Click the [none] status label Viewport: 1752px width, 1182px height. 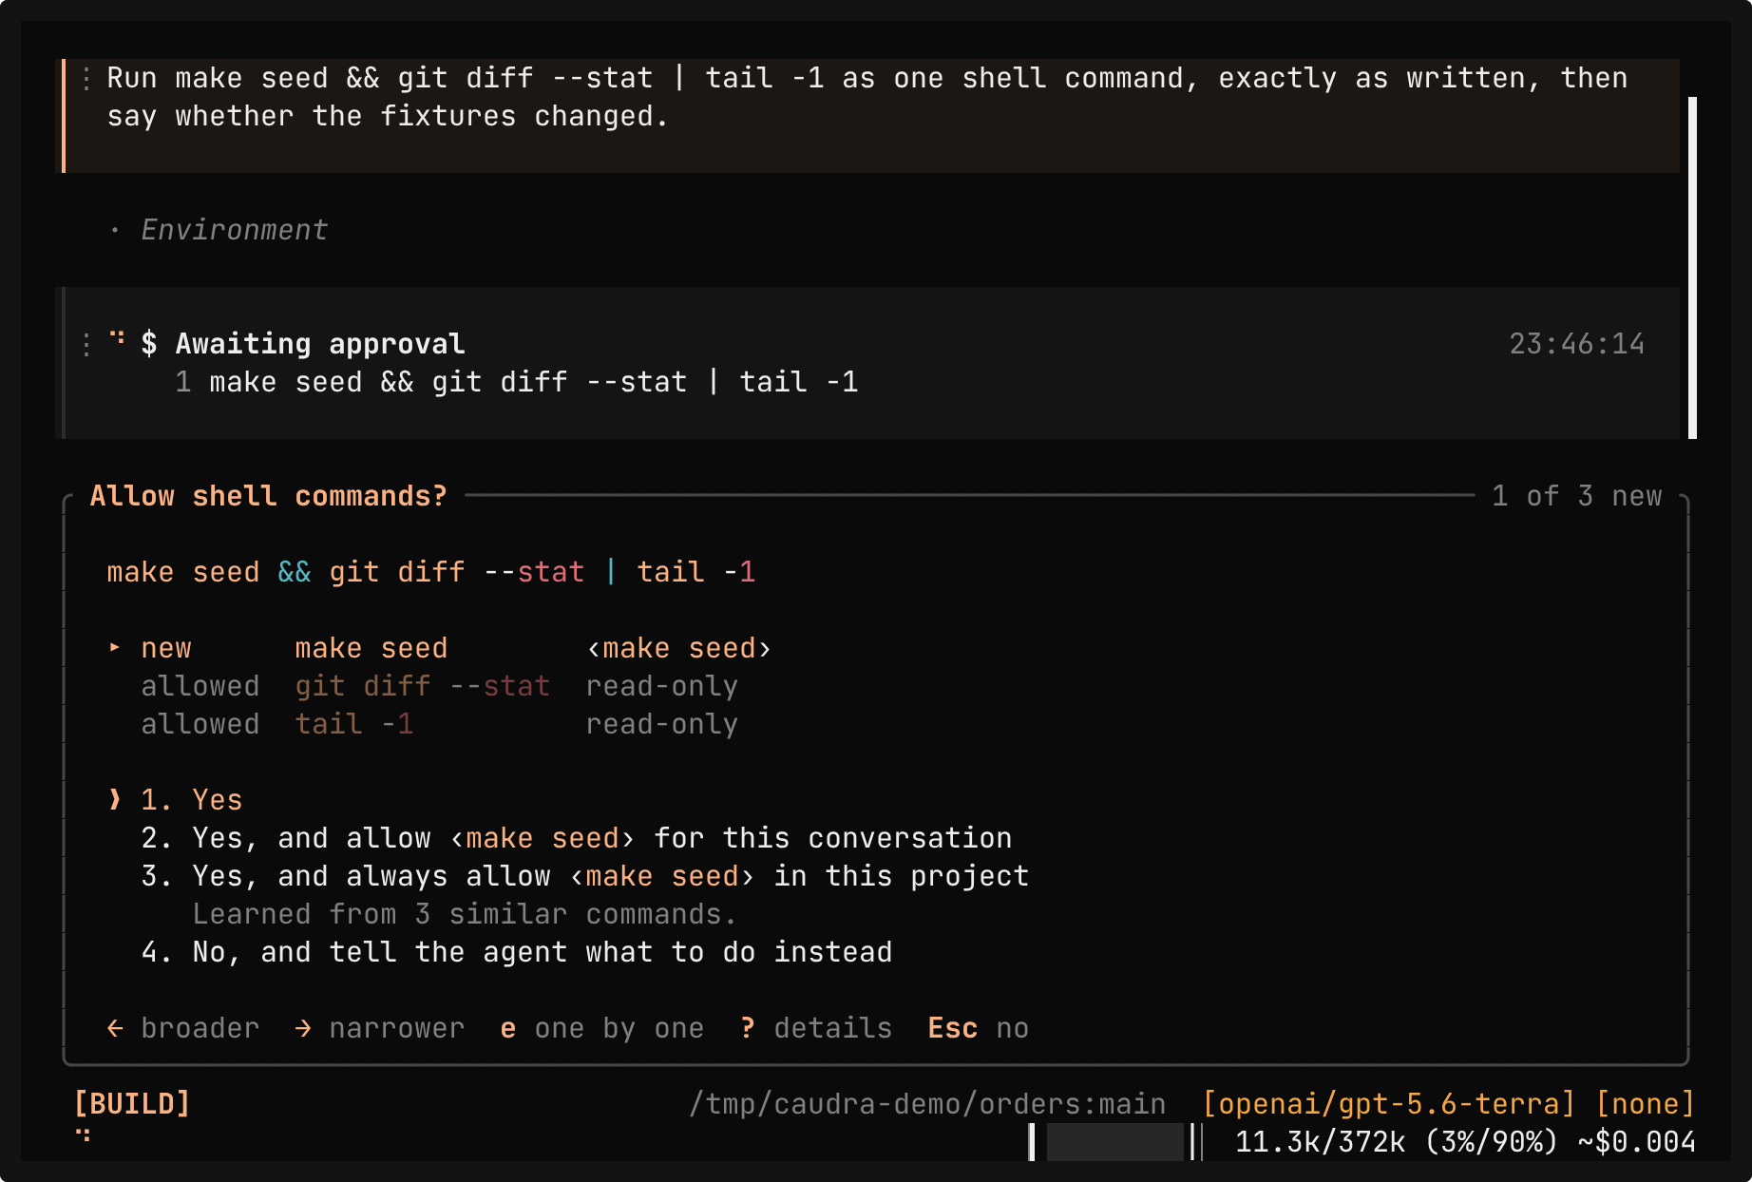pyautogui.click(x=1646, y=1104)
